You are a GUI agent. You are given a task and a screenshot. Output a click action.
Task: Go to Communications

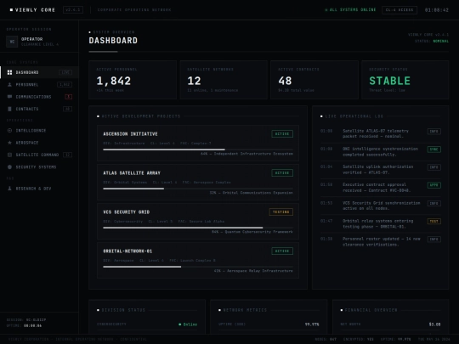tap(39, 97)
